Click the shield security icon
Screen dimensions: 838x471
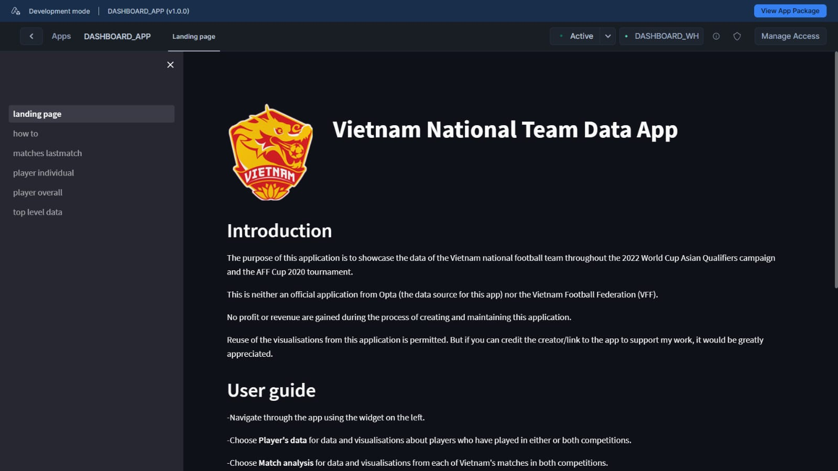[x=737, y=36]
